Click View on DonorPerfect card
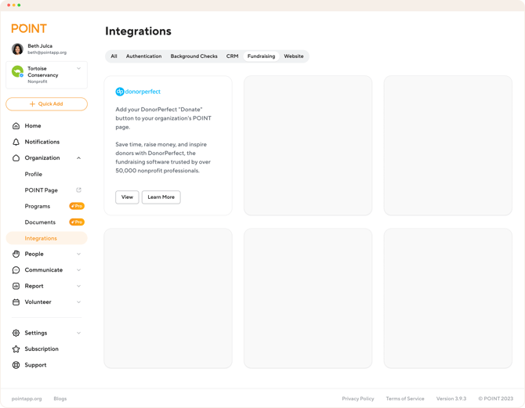 (127, 197)
